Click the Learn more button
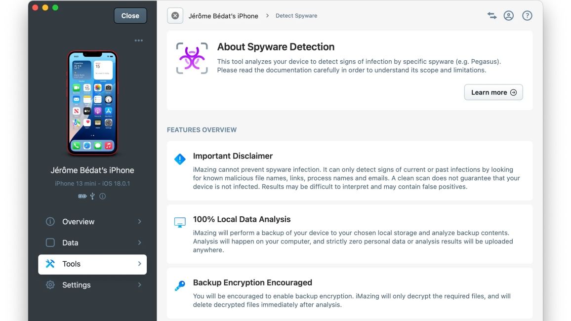The image size is (571, 321). tap(493, 92)
